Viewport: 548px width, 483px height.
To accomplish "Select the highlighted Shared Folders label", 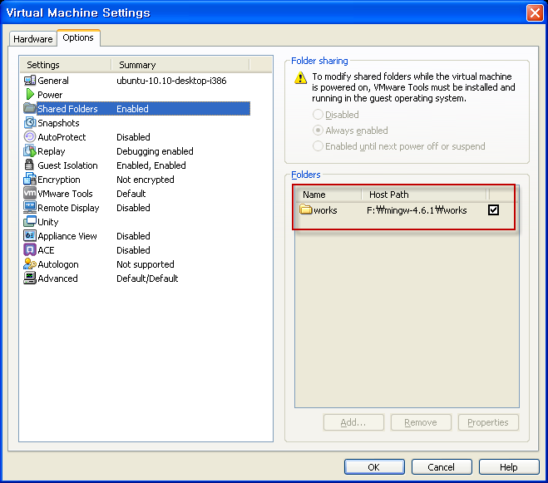I will [67, 109].
